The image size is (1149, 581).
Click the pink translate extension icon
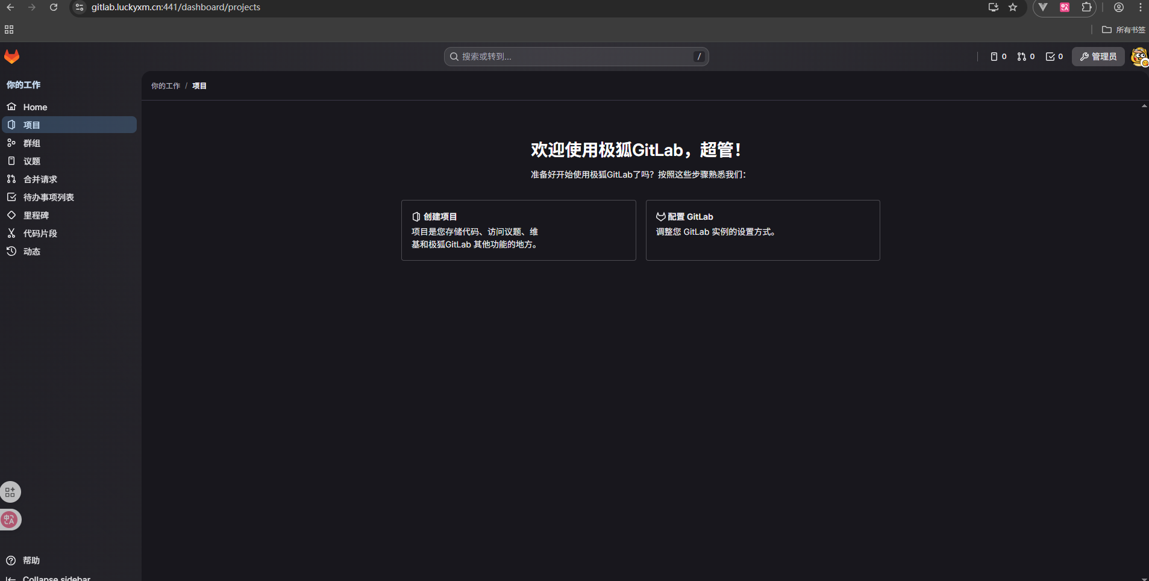click(x=1065, y=7)
